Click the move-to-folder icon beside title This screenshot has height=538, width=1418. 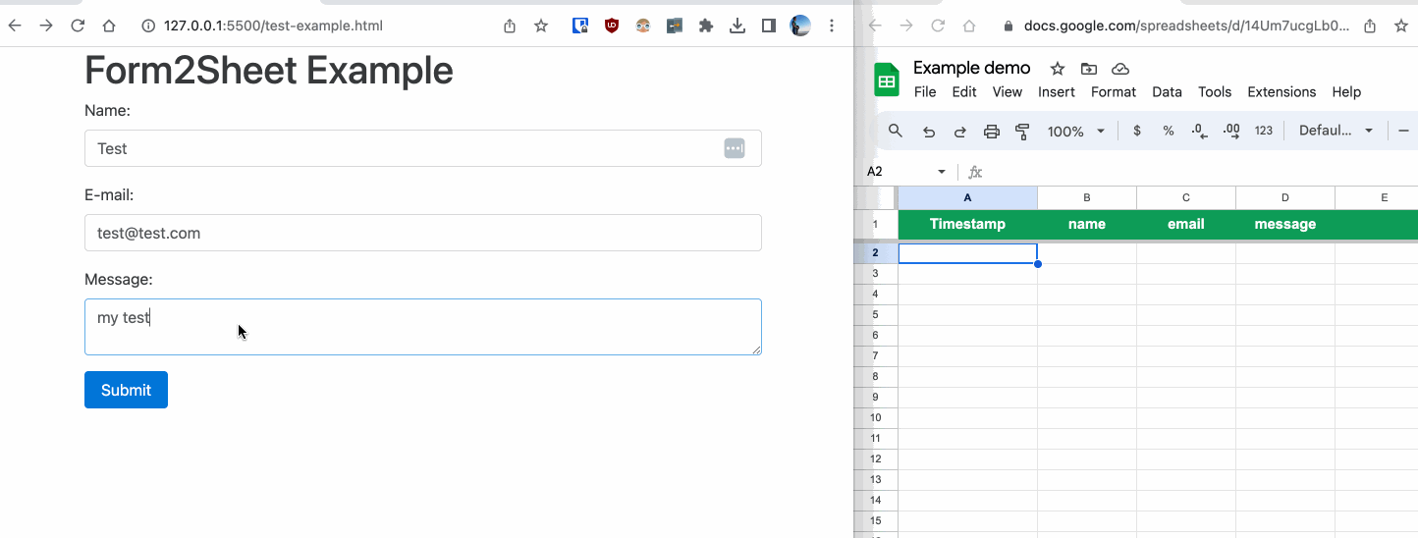coord(1089,69)
